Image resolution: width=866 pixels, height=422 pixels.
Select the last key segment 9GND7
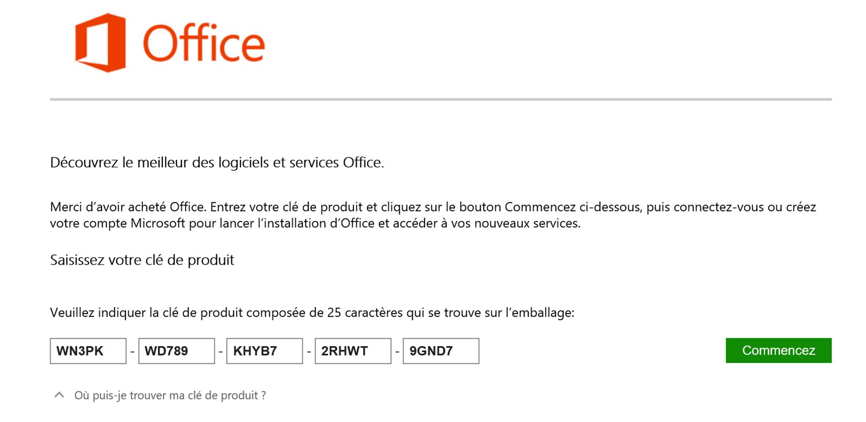tap(441, 351)
